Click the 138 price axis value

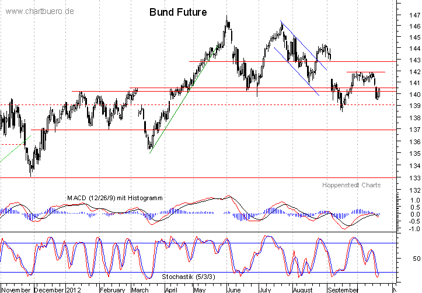click(x=414, y=118)
